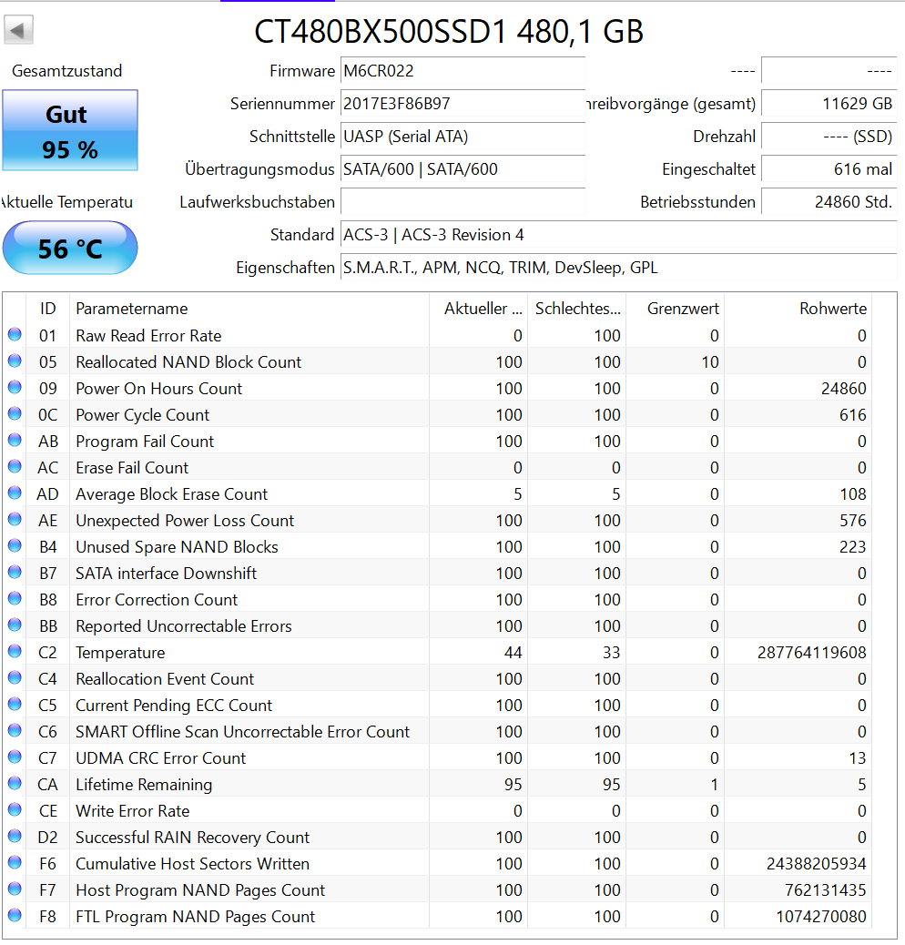
Task: Click status dot of Lifetime Remaining
Action: (x=15, y=784)
